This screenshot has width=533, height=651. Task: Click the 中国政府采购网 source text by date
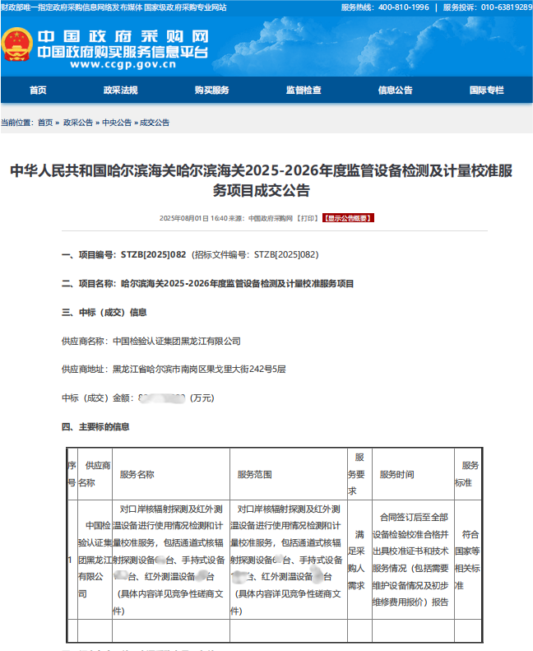point(271,218)
